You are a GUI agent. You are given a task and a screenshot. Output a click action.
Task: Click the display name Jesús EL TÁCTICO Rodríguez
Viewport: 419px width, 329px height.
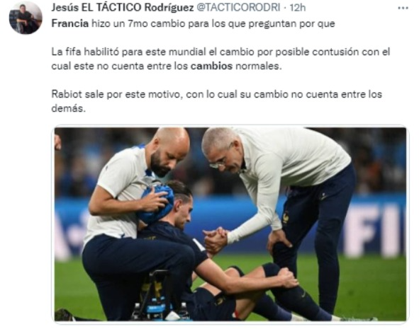coord(123,8)
